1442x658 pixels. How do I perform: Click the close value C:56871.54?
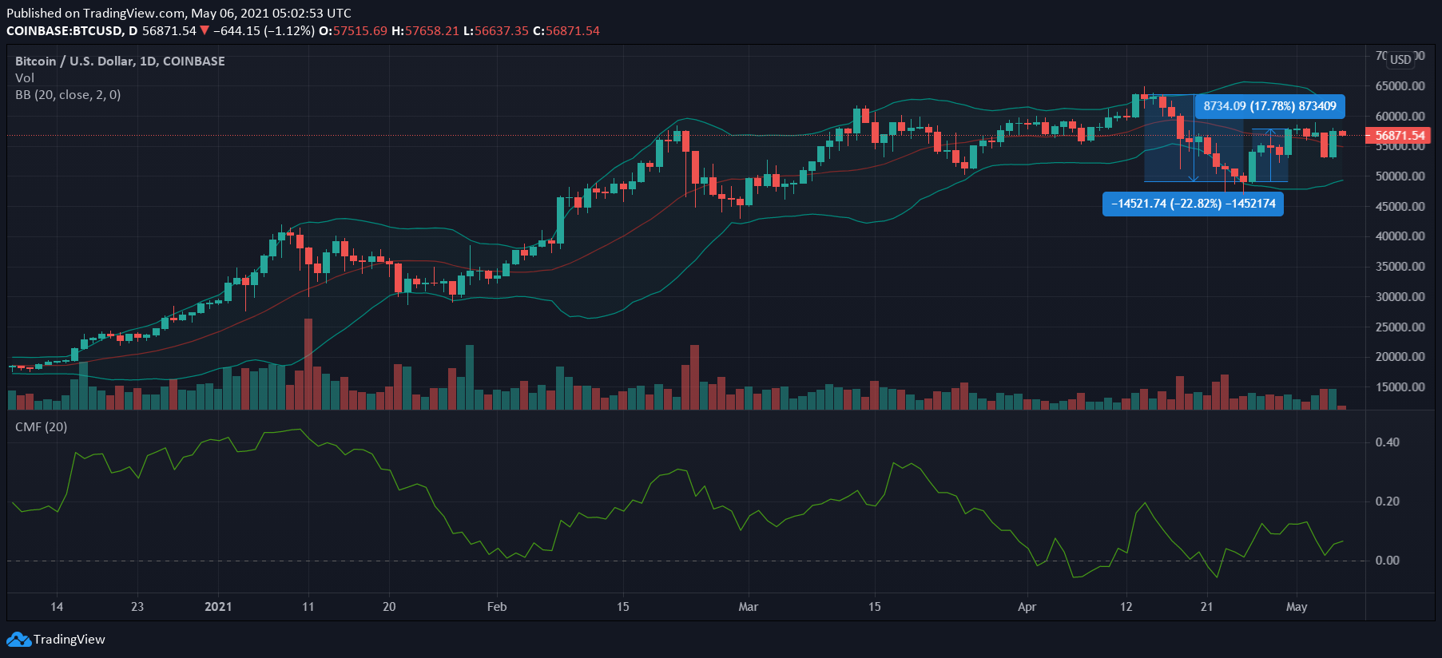(566, 31)
